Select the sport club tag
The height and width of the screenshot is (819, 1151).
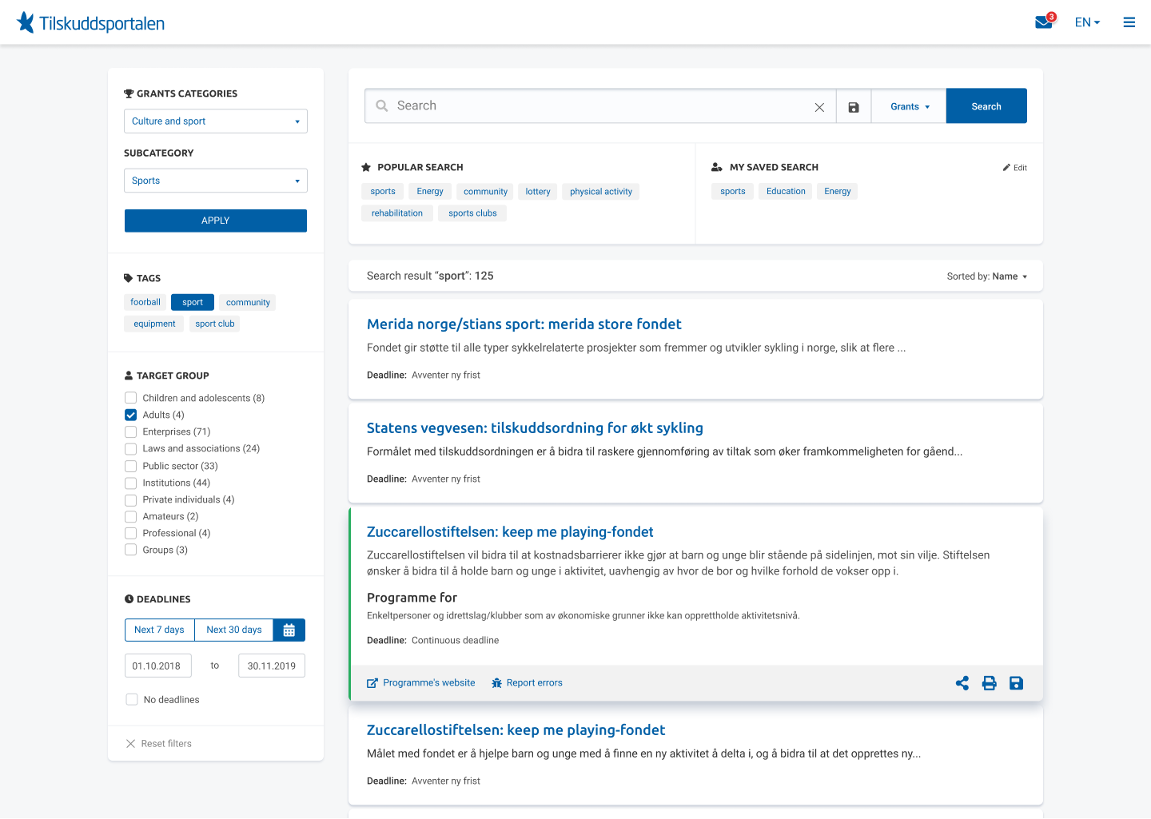pyautogui.click(x=215, y=324)
